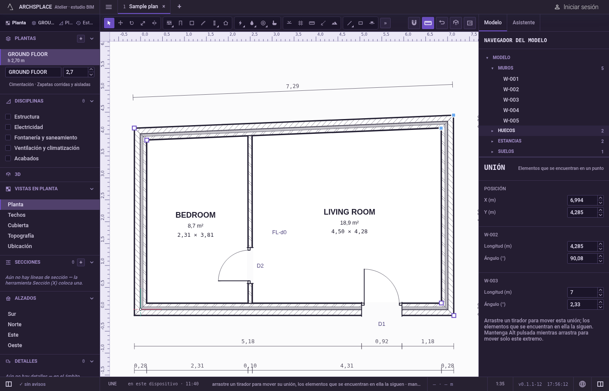Toggle the magnet snap button
The image size is (609, 391).
(x=414, y=23)
